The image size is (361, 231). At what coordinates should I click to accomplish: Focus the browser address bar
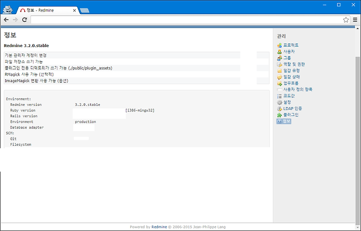pos(187,20)
